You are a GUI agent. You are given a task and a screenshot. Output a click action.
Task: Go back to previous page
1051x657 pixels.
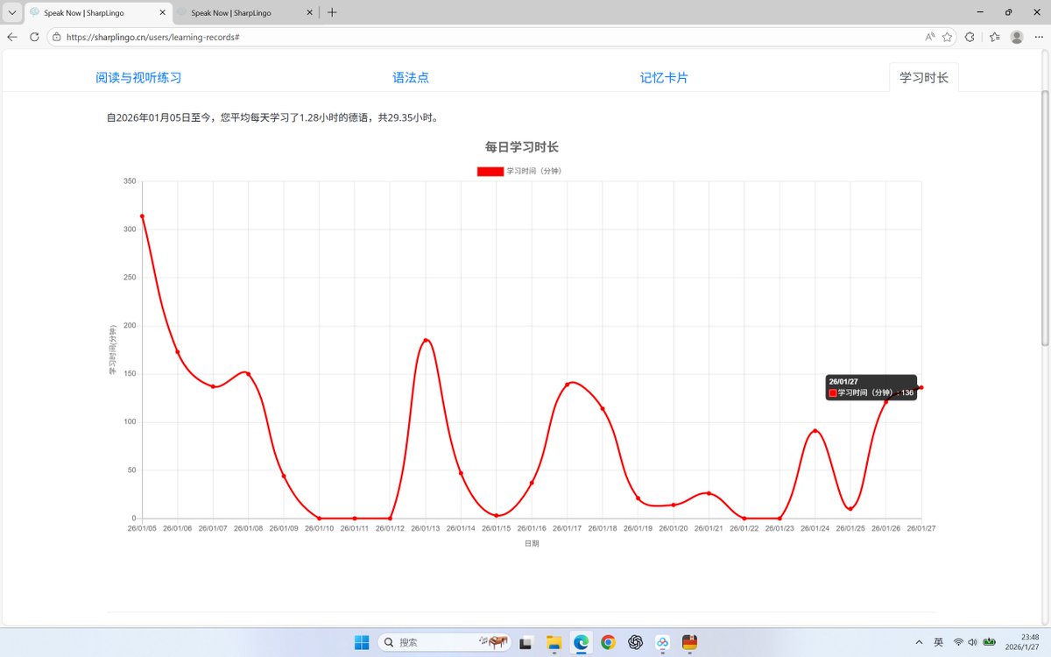(11, 37)
